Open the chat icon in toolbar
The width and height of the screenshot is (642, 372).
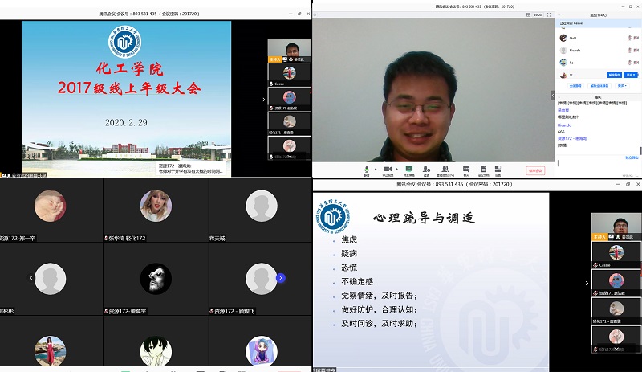click(x=465, y=170)
